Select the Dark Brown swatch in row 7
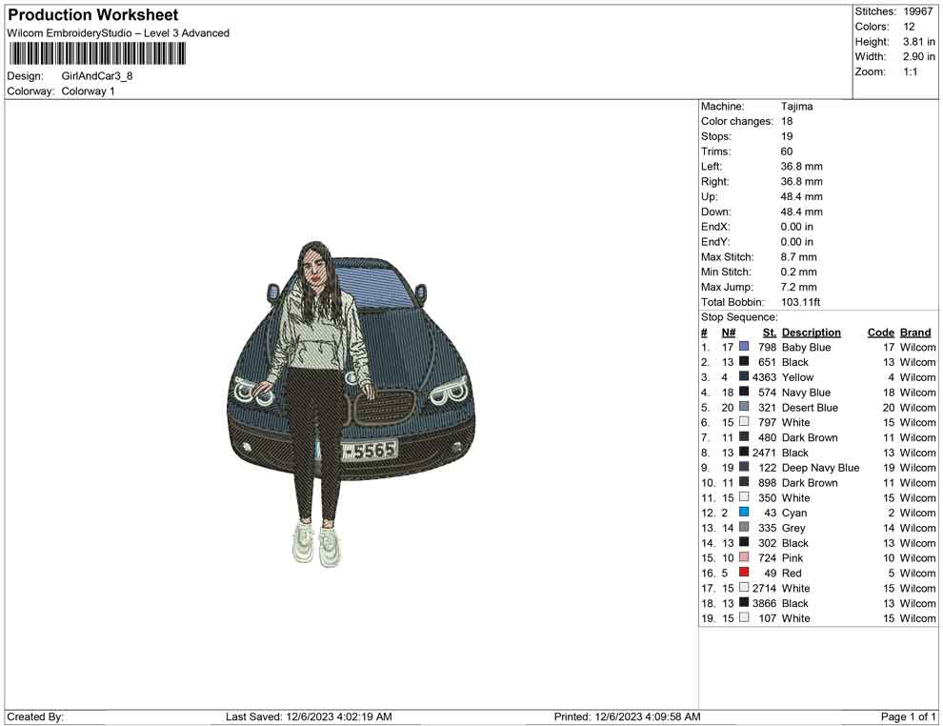943x726 pixels. coord(742,437)
